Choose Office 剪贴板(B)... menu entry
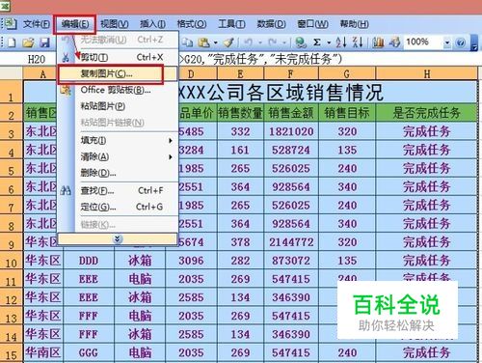Screen dimensions: 482x363 tap(118, 90)
